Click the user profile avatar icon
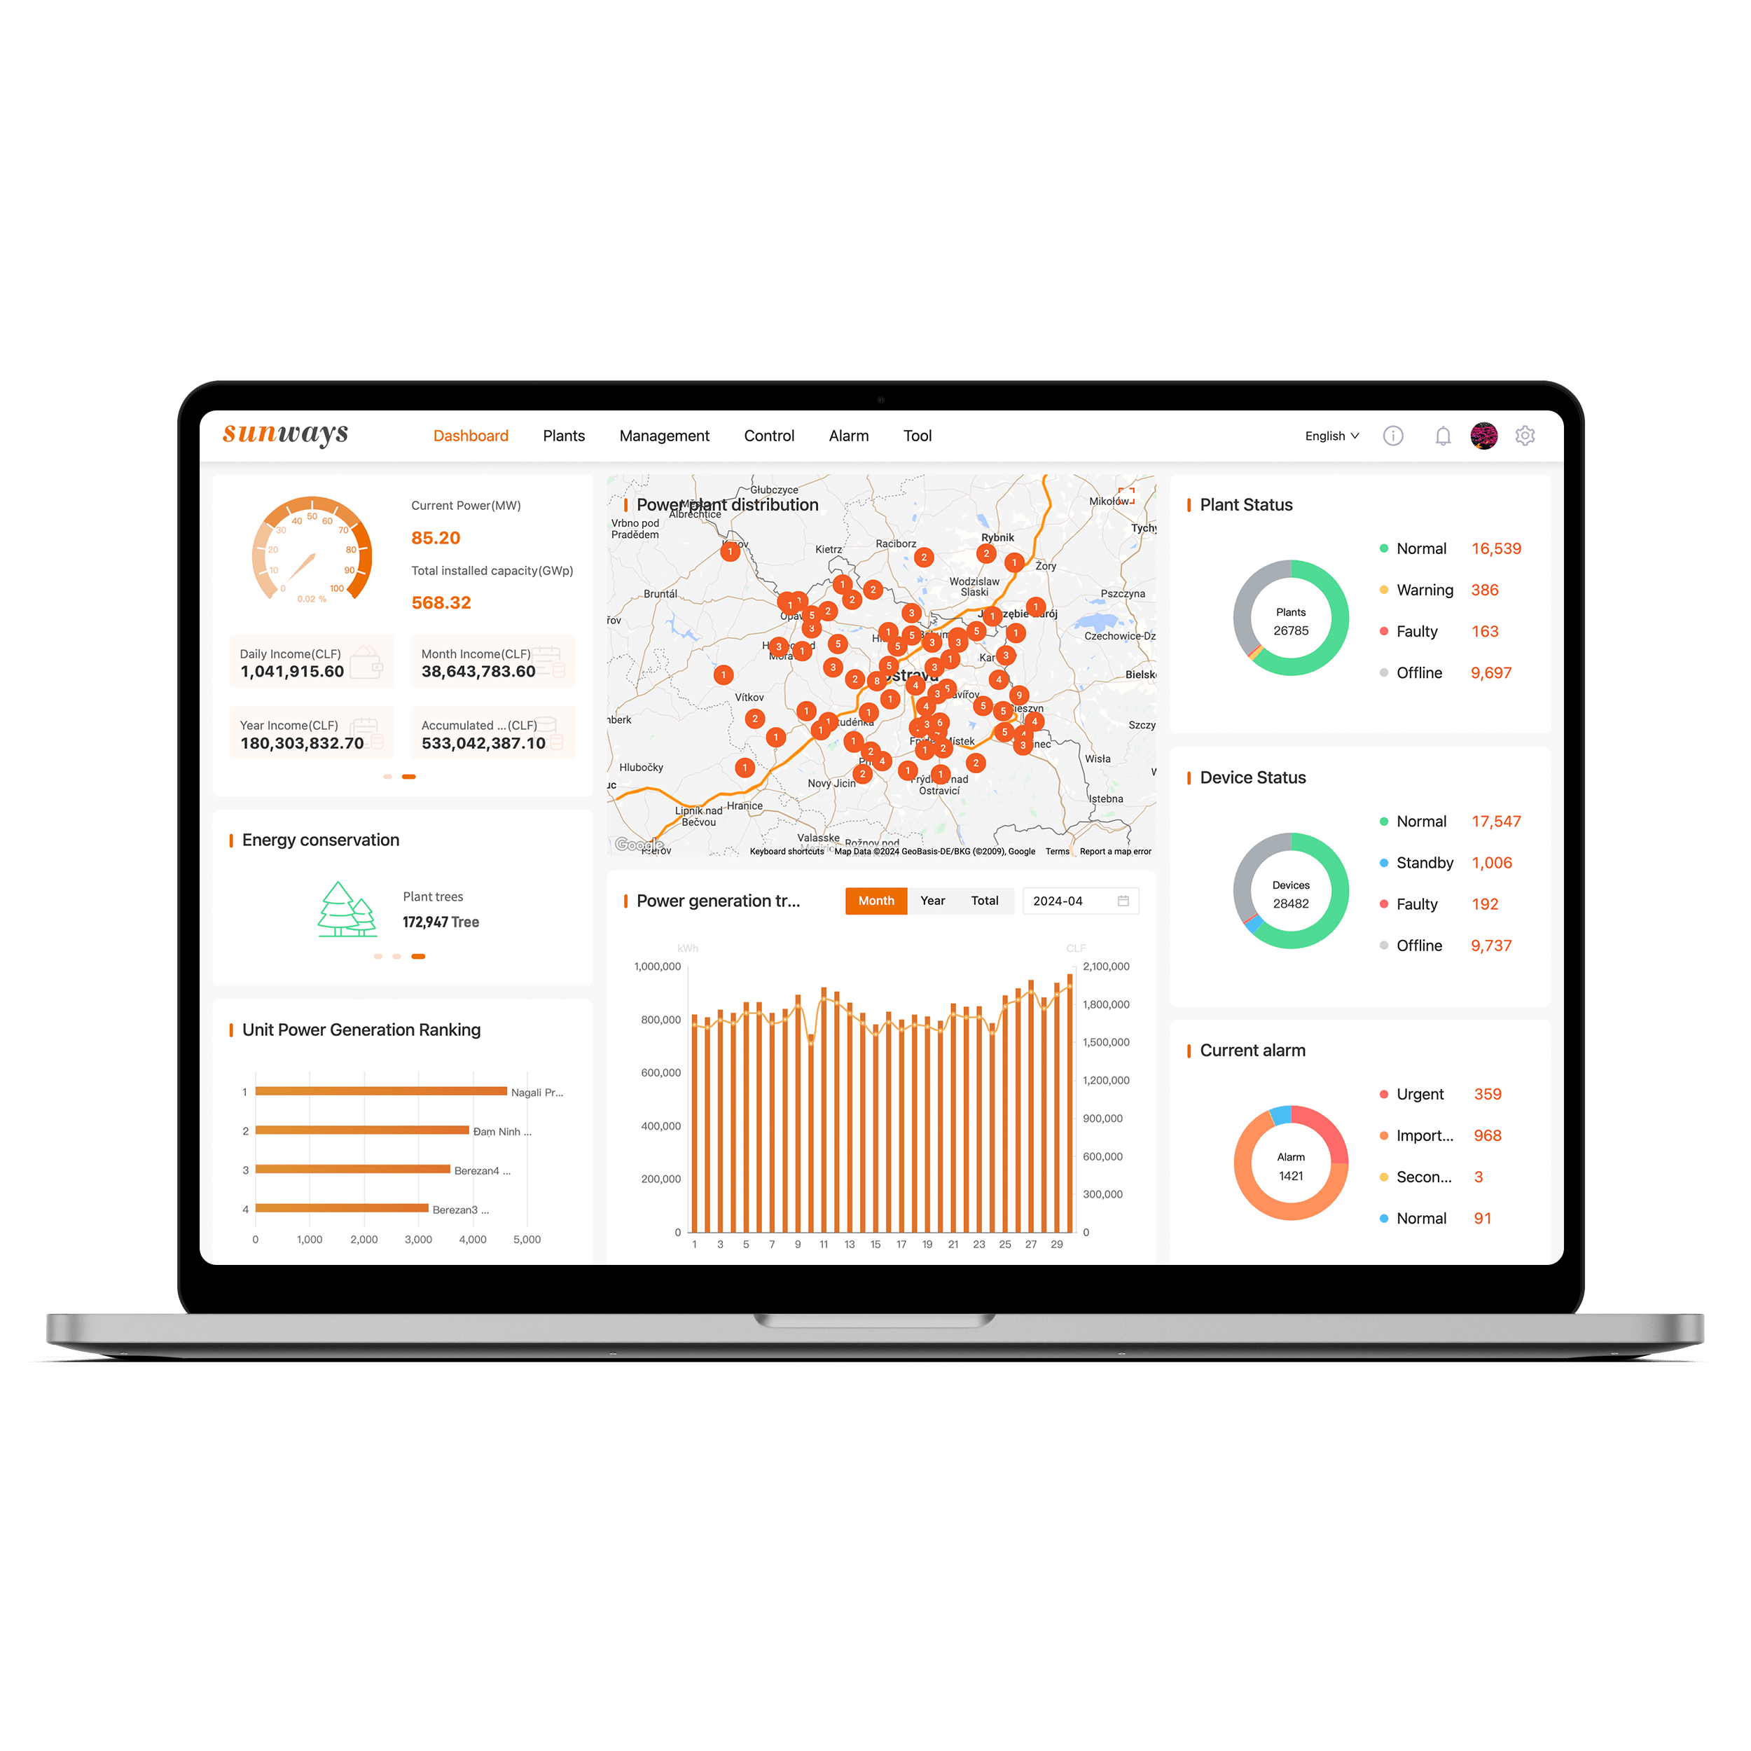Viewport: 1751px width, 1751px height. click(x=1483, y=436)
